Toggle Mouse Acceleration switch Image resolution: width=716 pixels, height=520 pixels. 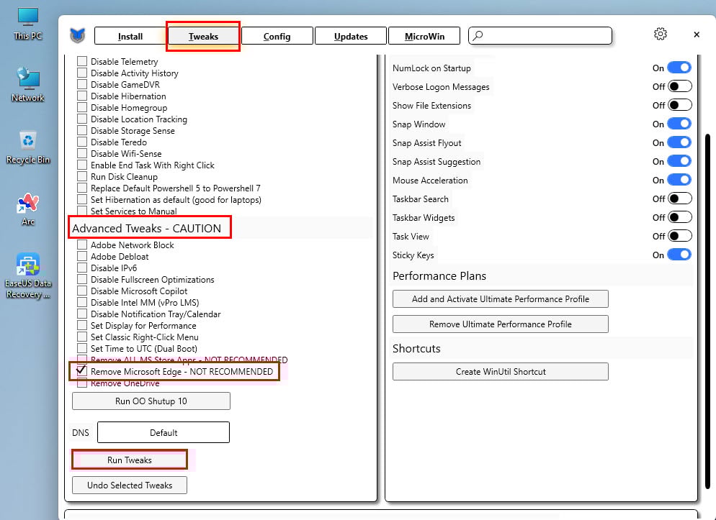(x=679, y=180)
